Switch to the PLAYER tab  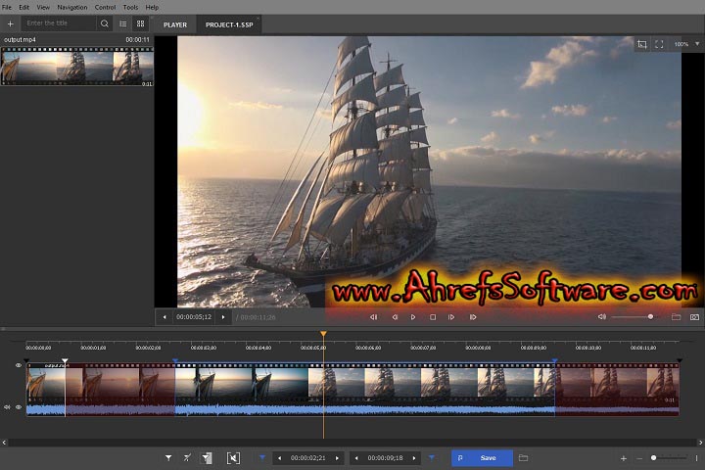[x=175, y=23]
